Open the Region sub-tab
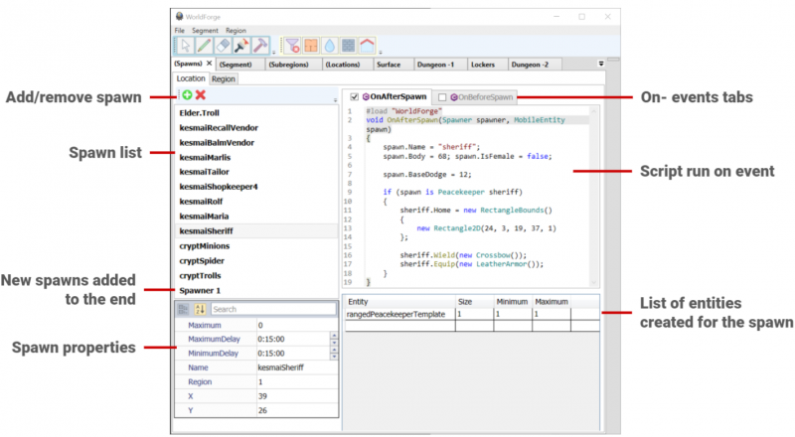The width and height of the screenshot is (795, 437). tap(224, 78)
